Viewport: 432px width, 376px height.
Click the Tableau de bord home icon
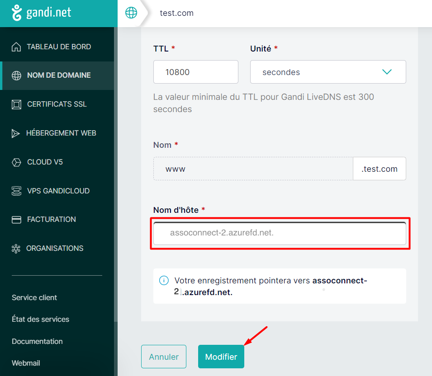[16, 47]
